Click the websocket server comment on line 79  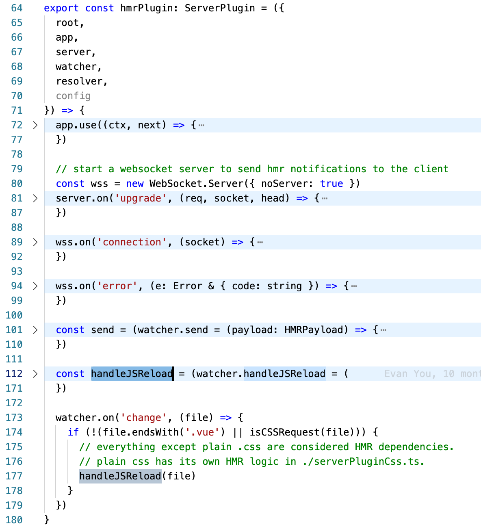pyautogui.click(x=252, y=169)
